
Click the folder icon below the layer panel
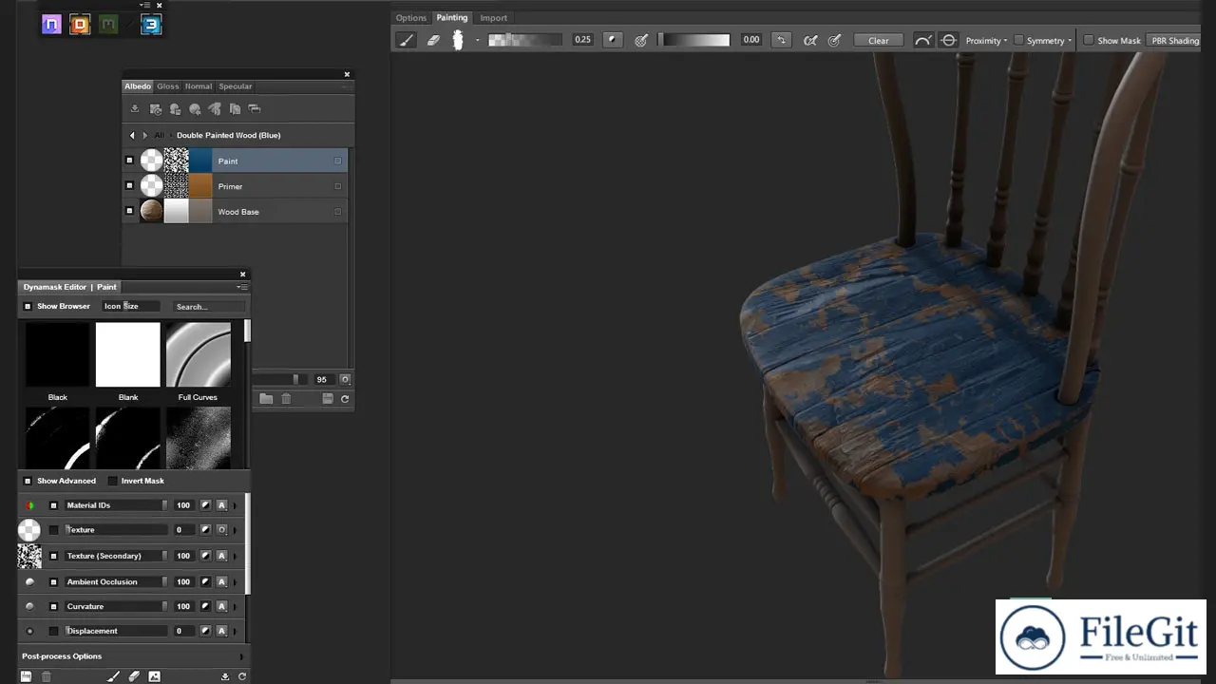[266, 399]
